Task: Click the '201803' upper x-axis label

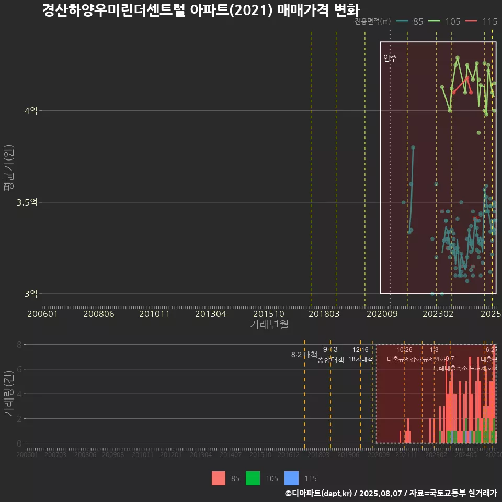Action: point(324,314)
